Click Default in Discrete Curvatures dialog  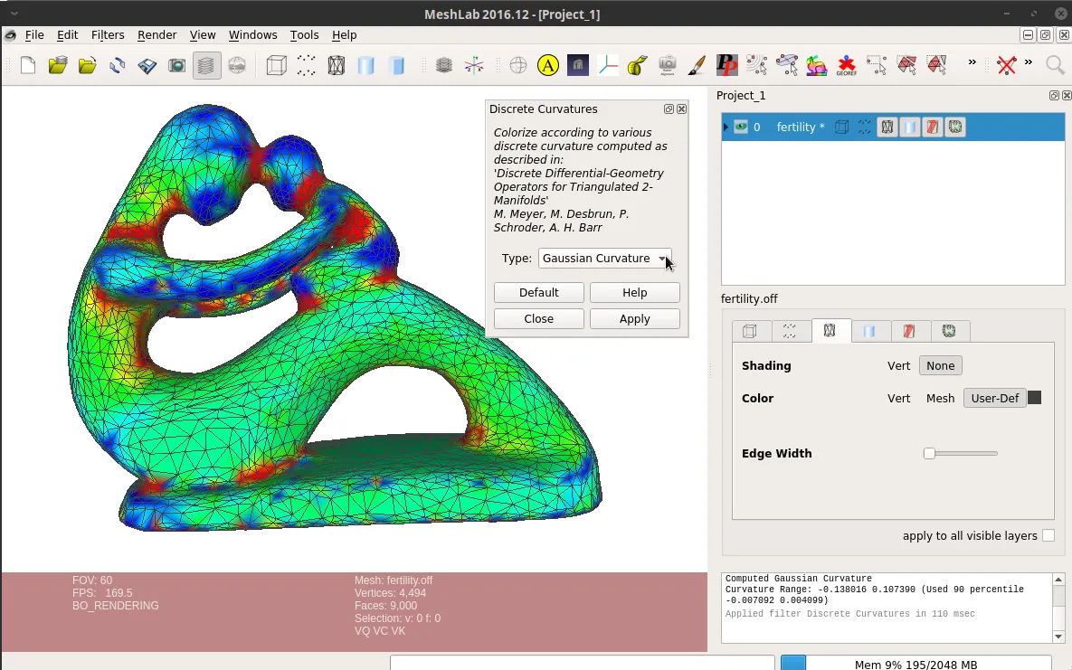pos(539,293)
